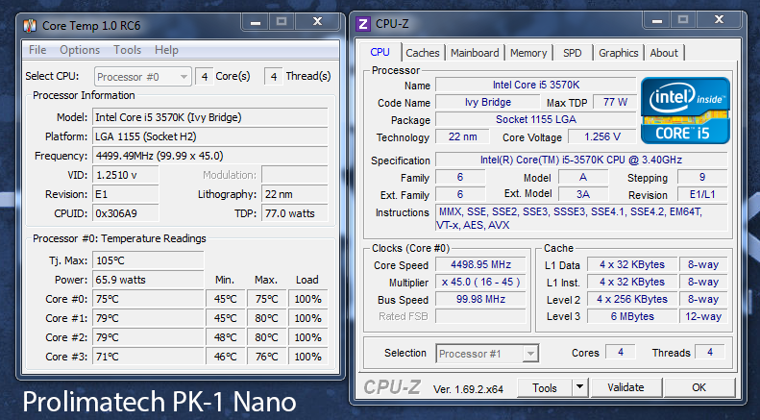Open the File menu in Core Temp

(37, 50)
